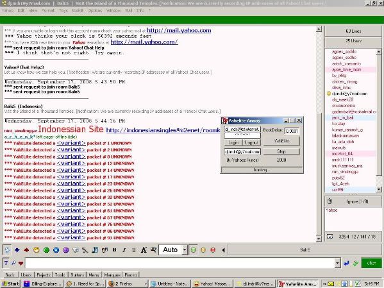
Task: Click the trash can icon beside Ignore
Action: [330, 201]
